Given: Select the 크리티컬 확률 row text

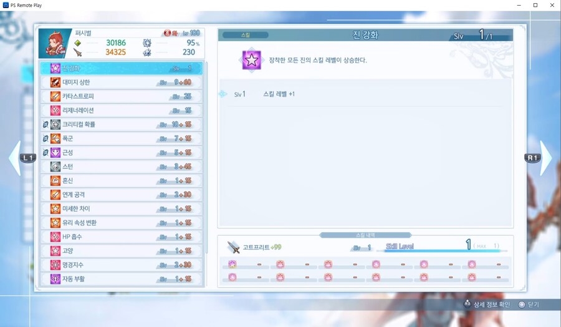Looking at the screenshot, I should pos(79,124).
